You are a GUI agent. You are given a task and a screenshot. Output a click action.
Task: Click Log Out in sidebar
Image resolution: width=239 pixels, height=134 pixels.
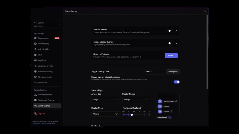[x=47, y=114]
